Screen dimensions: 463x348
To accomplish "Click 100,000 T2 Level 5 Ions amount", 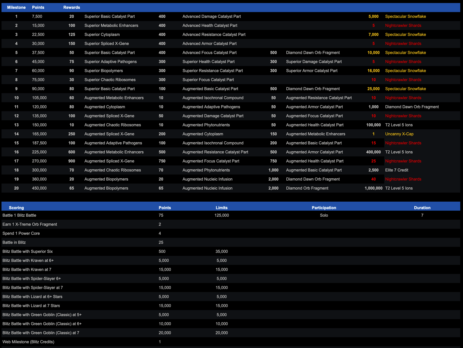I will pos(373,125).
